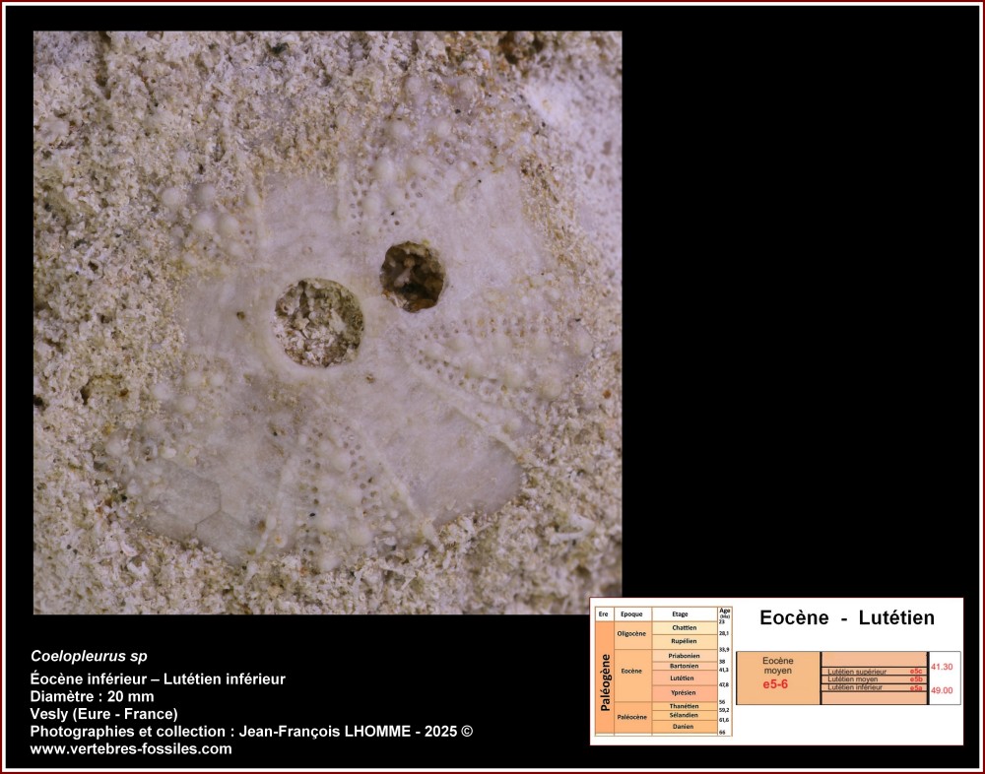The height and width of the screenshot is (774, 985).
Task: Click the Bartonien stage row
Action: pos(684,666)
